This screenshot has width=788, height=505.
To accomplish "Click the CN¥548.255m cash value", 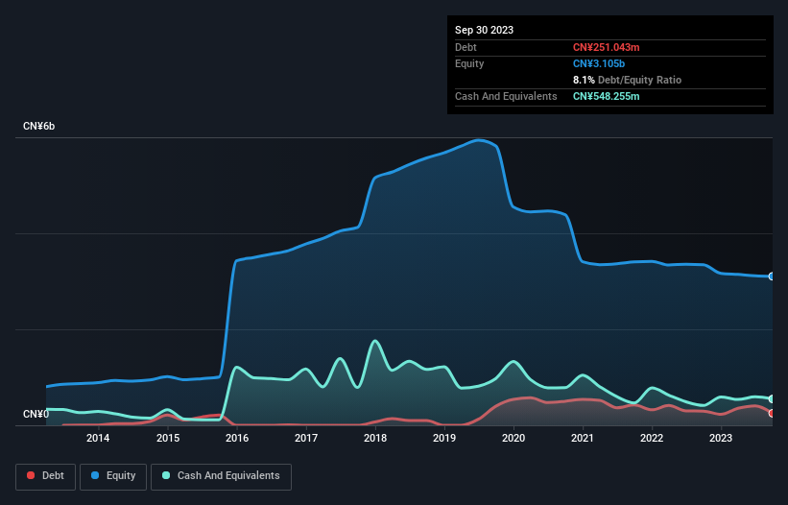I will pos(606,96).
